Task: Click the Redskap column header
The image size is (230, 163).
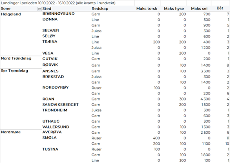Action: (x=100, y=9)
